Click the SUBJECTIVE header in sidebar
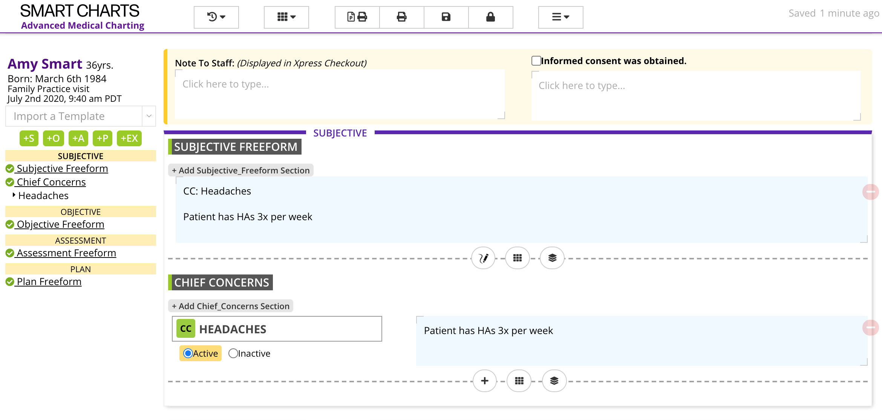 (81, 156)
